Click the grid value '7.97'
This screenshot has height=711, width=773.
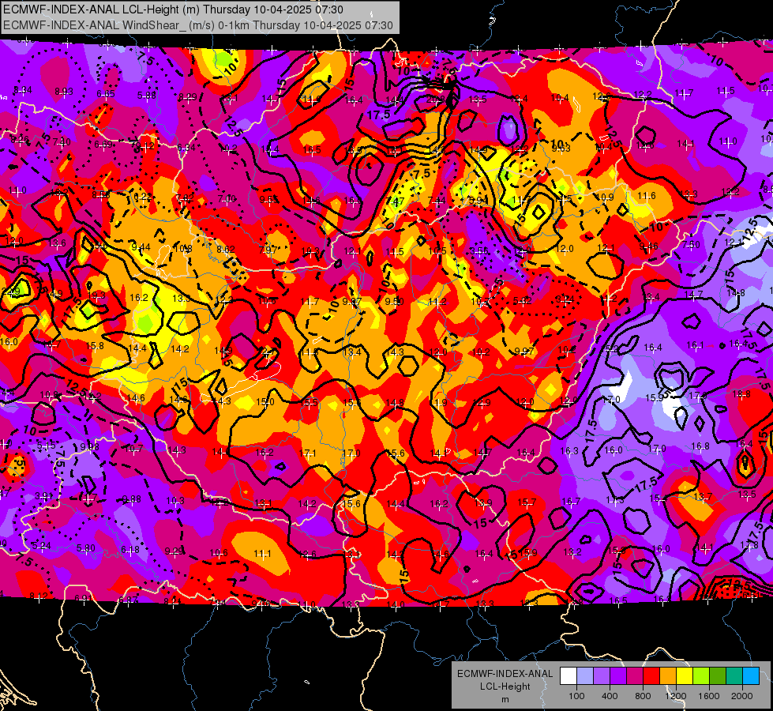click(x=268, y=250)
